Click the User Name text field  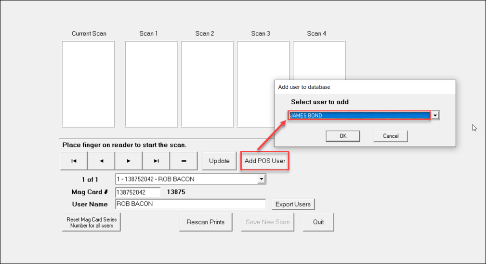(x=190, y=204)
